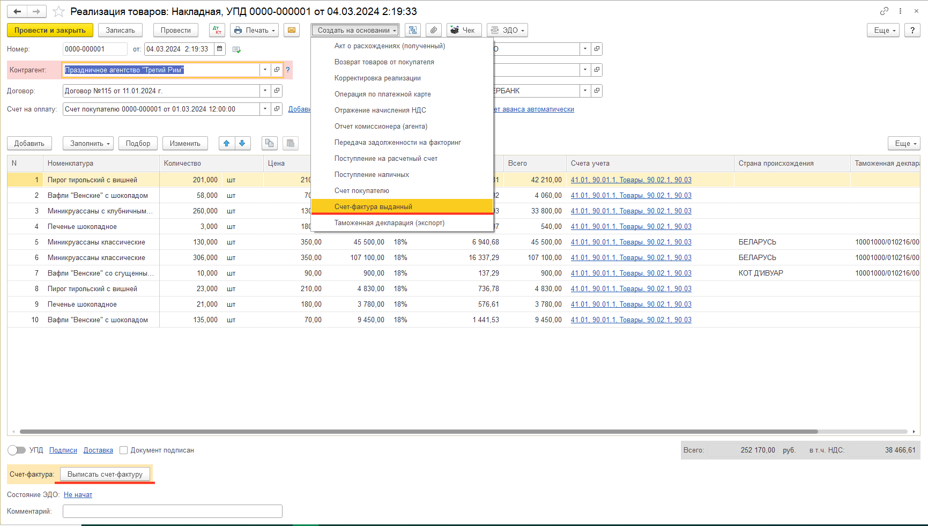This screenshot has width=928, height=526.
Task: Open the Печать dropdown
Action: tap(255, 30)
